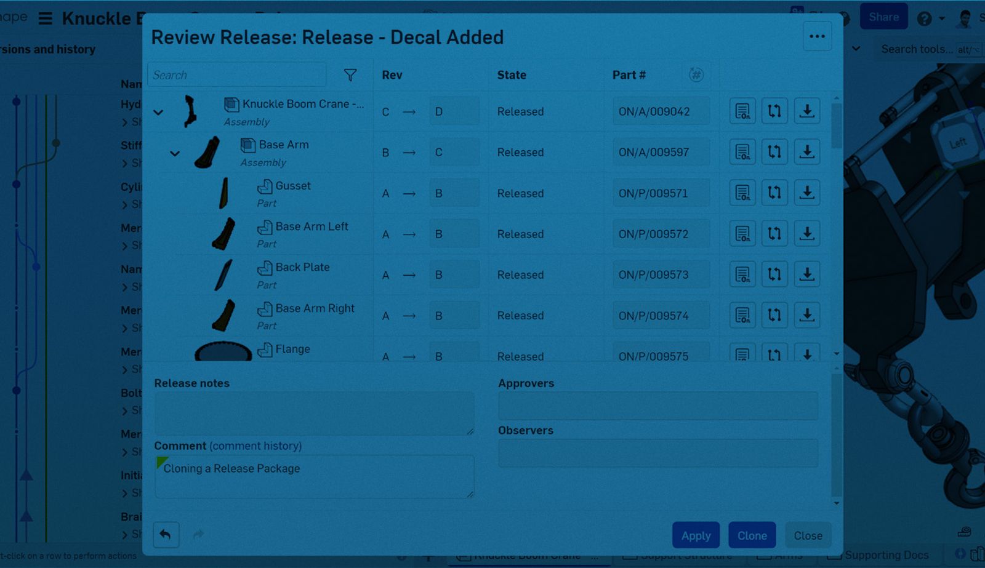The image size is (985, 568).
Task: Collapse the Base Arm assembly tree
Action: 175,153
